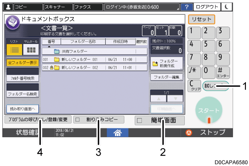
Task: Open プログラムの呼び出し/登録/変更
Action: coord(38,119)
